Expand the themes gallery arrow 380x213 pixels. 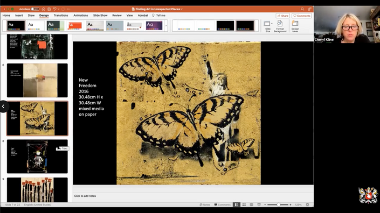click(x=166, y=25)
